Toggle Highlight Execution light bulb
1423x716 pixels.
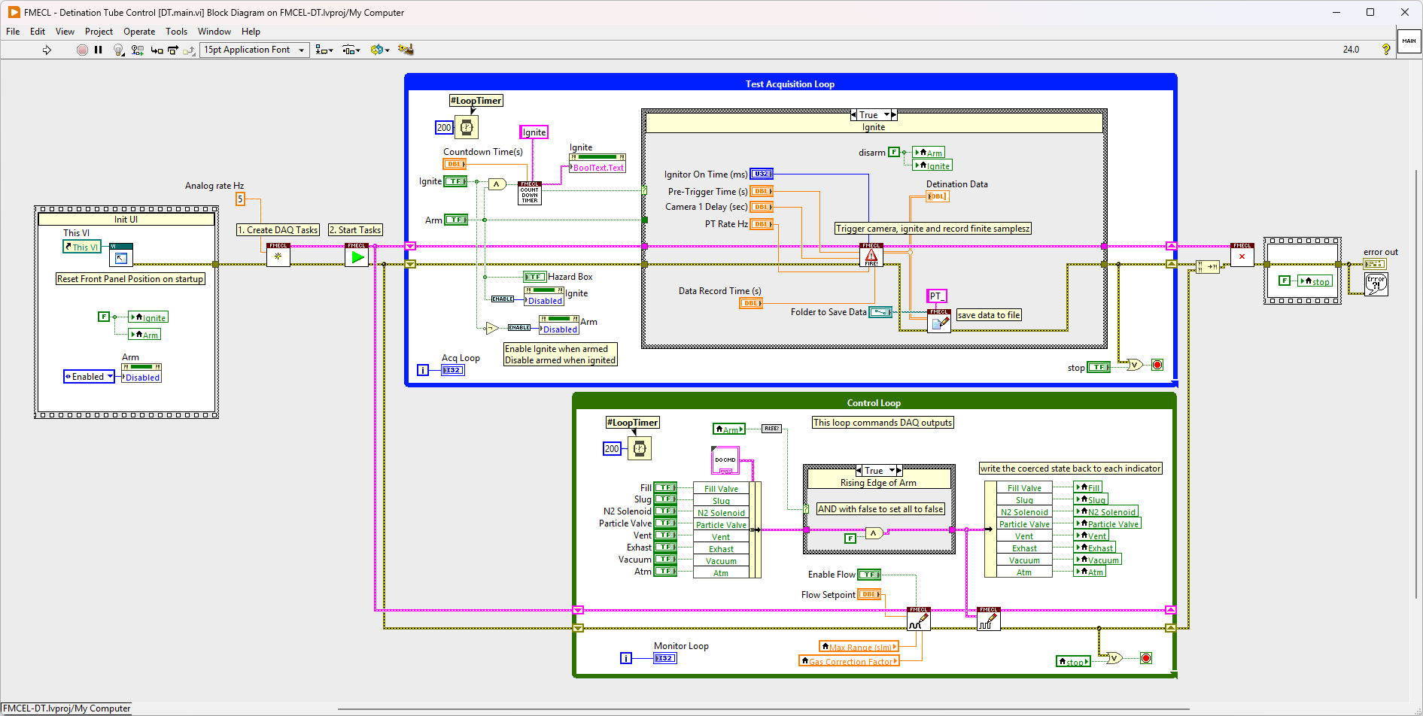pos(118,50)
